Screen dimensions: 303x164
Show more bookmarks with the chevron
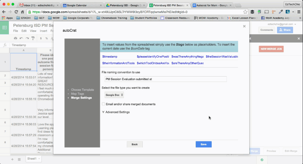coord(300,18)
